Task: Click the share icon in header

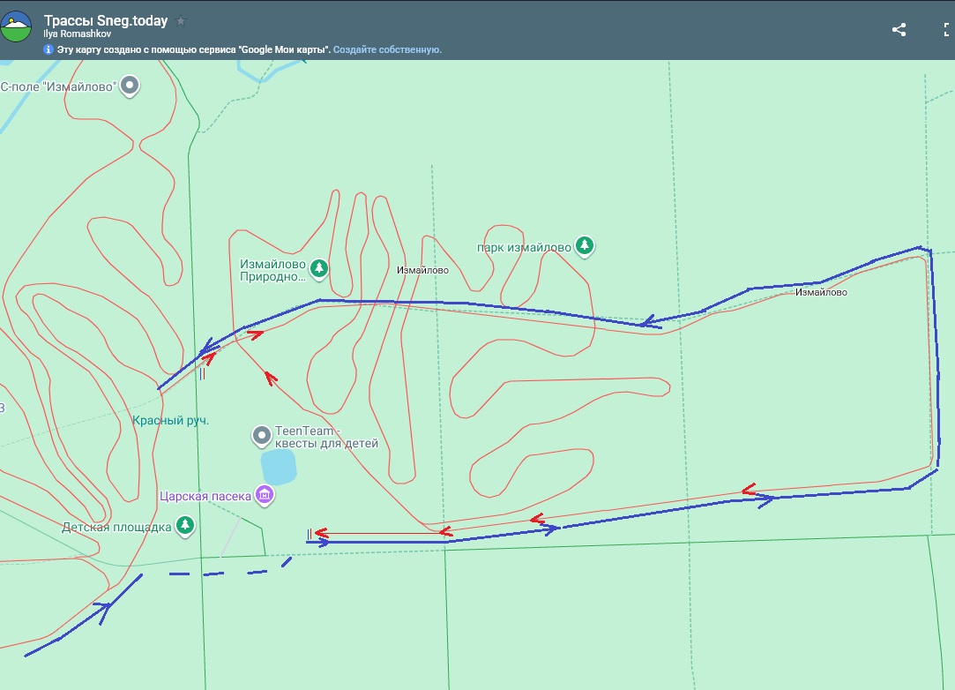Action: coord(899,29)
